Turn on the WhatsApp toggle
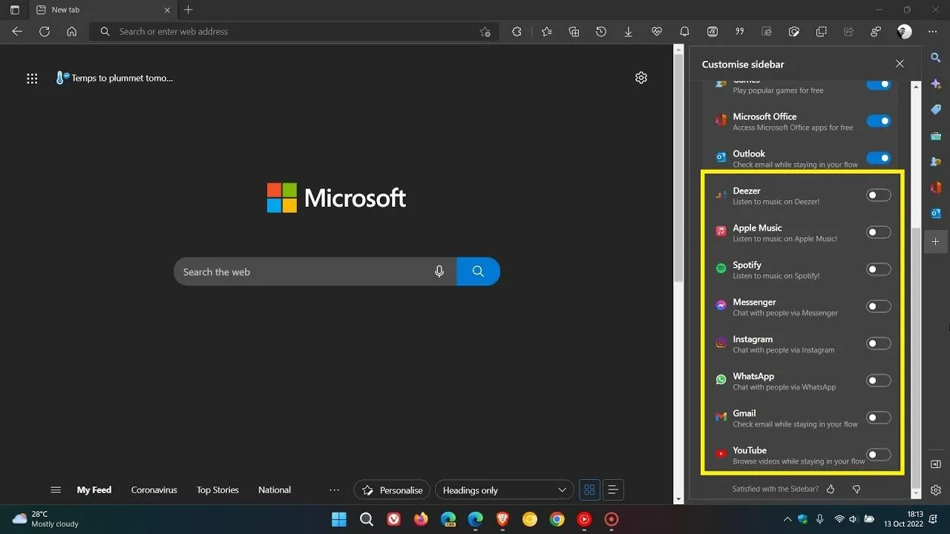The width and height of the screenshot is (950, 534). [878, 380]
